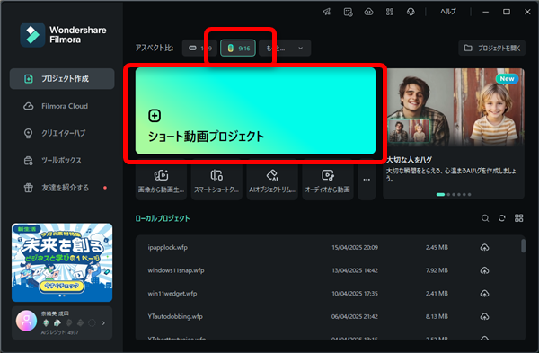
Task: Open the paper-plane icon in the title bar
Action: coord(327,12)
